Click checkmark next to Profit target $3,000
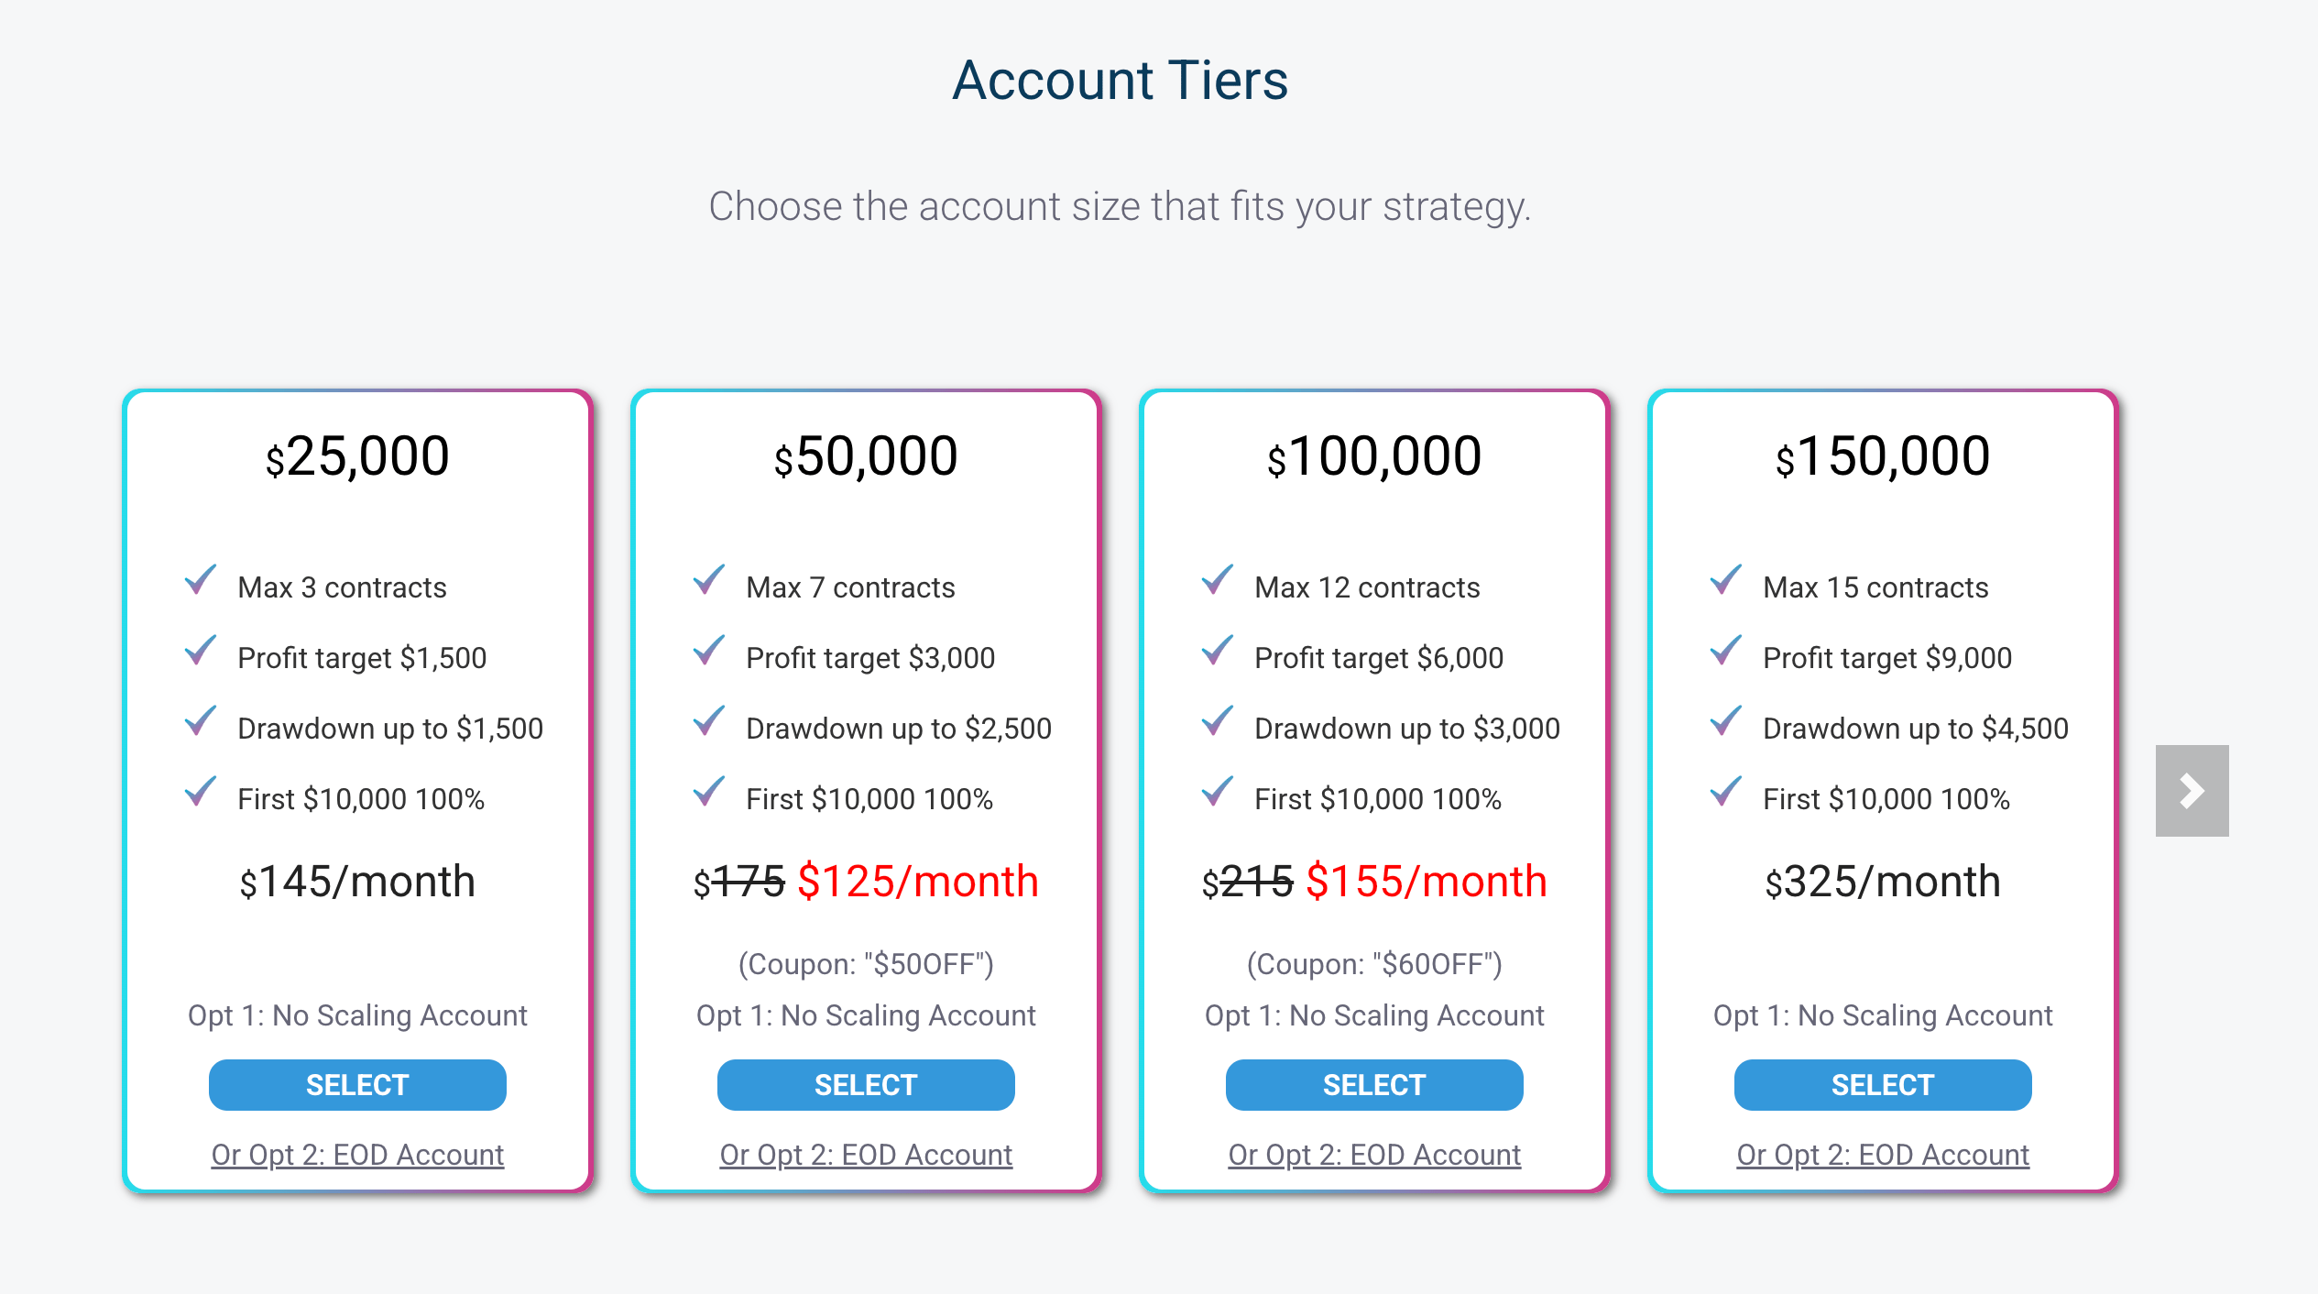The height and width of the screenshot is (1294, 2318). (x=709, y=651)
